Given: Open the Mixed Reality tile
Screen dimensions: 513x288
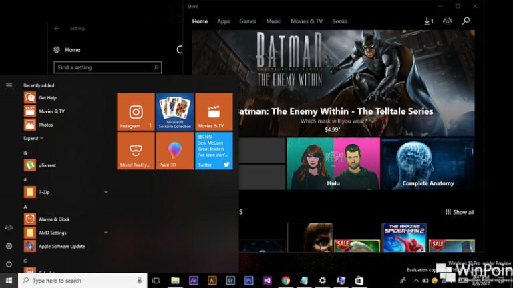Looking at the screenshot, I should (136, 151).
